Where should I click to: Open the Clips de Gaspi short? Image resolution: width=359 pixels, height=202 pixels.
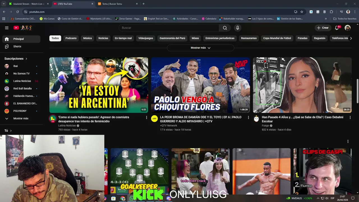coord(323,171)
